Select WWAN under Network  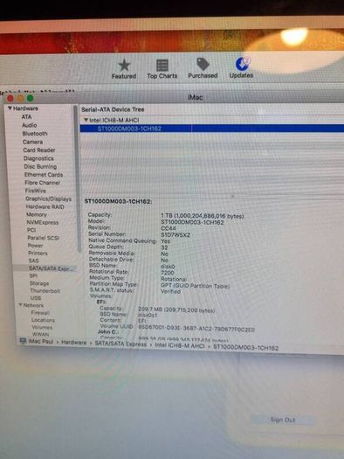click(40, 334)
